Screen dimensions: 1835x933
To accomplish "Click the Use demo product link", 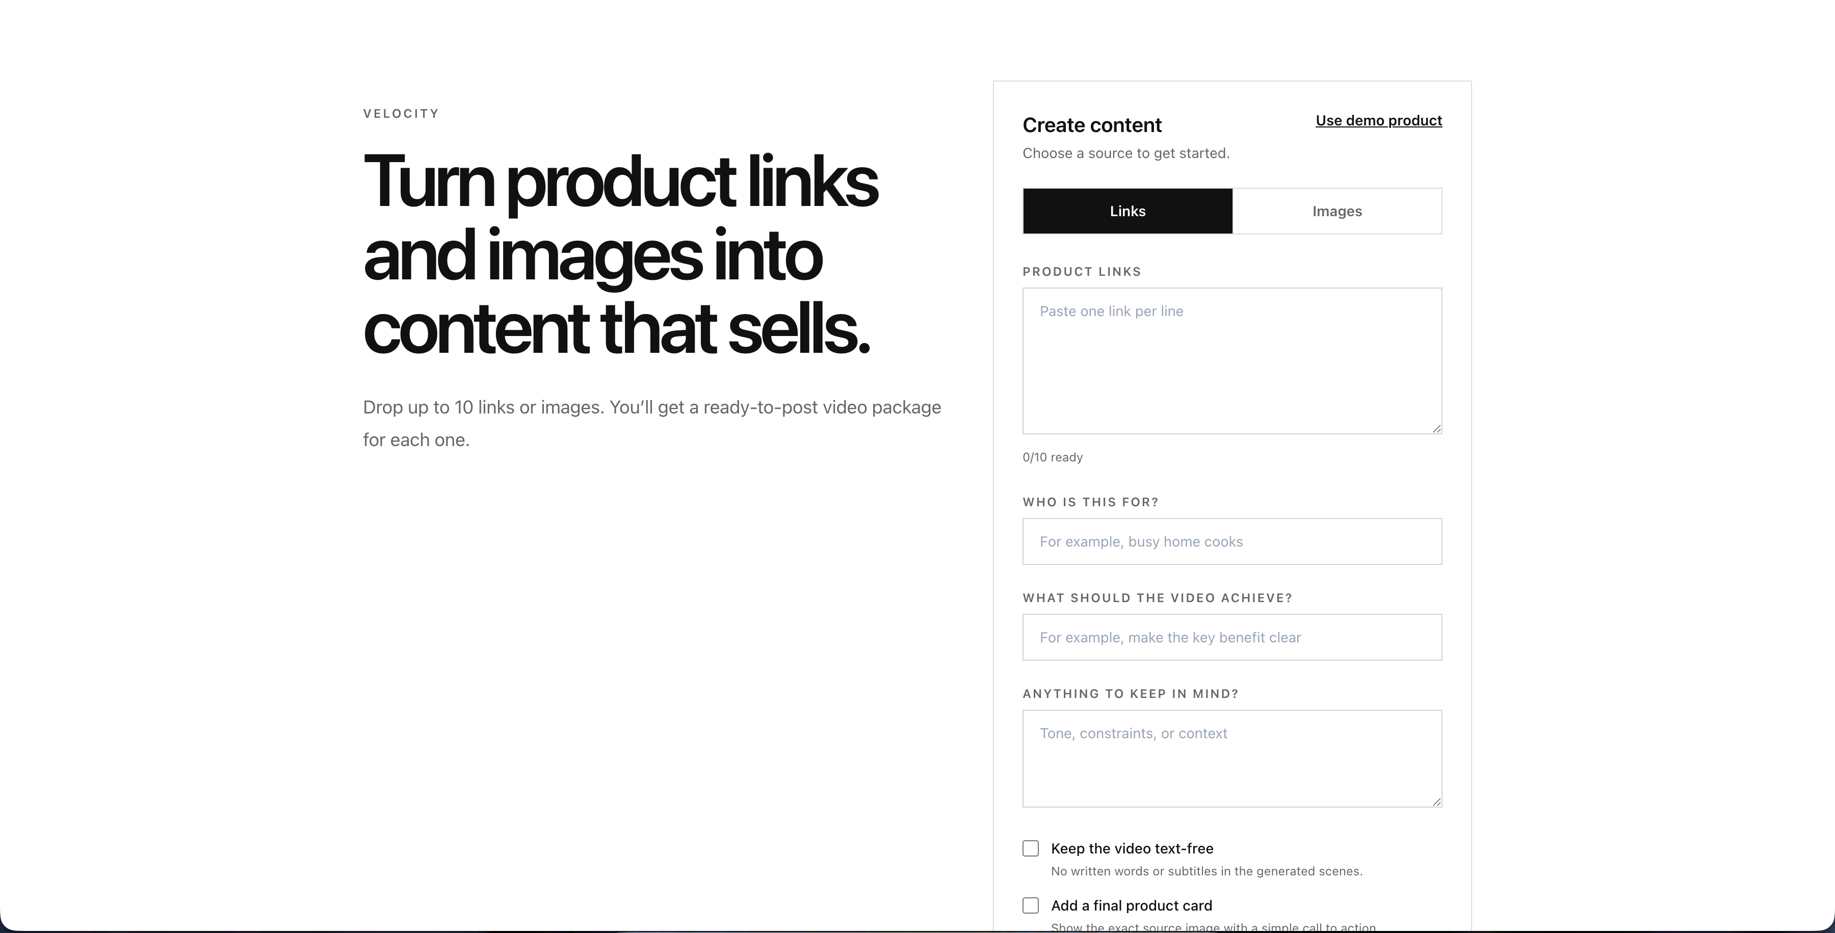I will click(x=1378, y=120).
